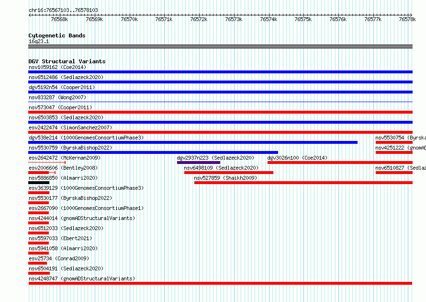
Task: Open the dgv5192n54 (Cooper2011) variant label
Action: (x=62, y=87)
